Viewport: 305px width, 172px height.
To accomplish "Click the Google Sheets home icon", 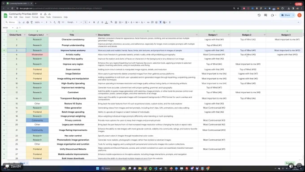I will pos(5,15).
